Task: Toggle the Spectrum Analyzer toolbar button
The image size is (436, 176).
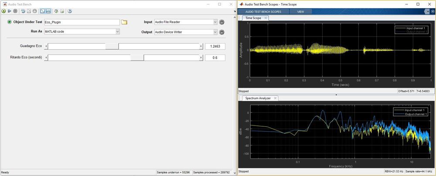Action: pyautogui.click(x=48, y=11)
